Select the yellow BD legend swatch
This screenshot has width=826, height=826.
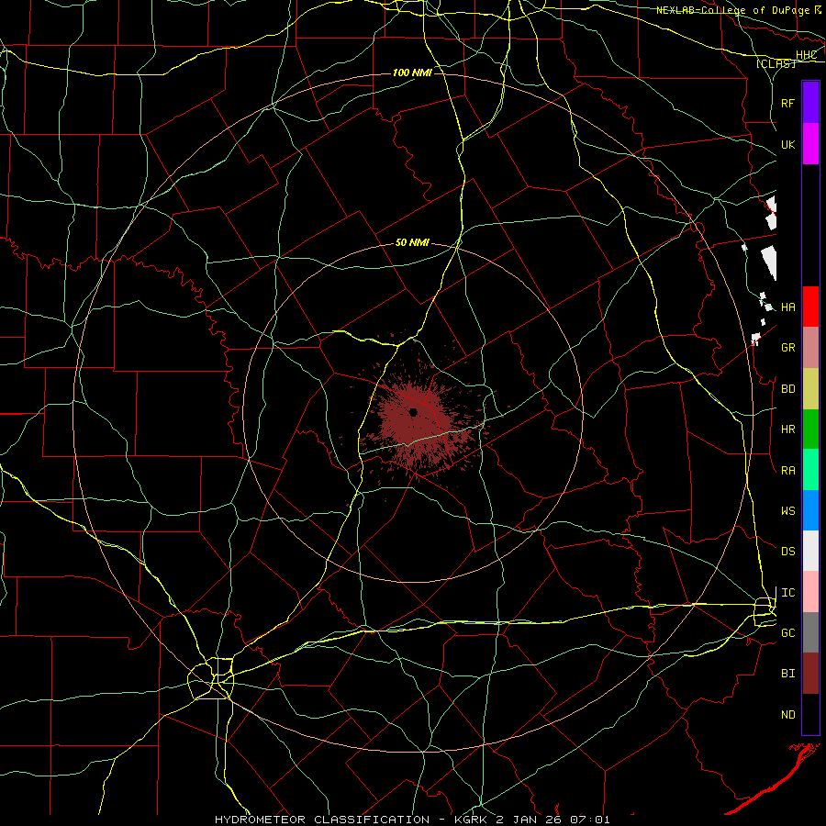coord(810,389)
